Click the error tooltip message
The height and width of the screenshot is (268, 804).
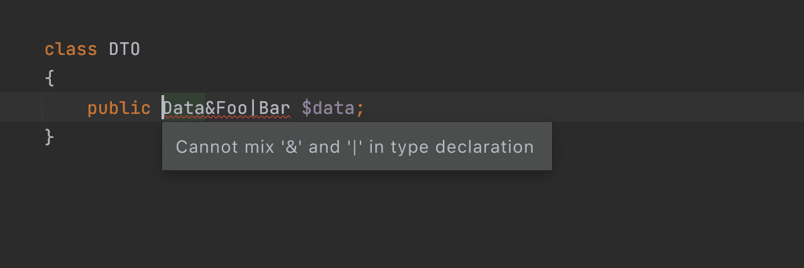(x=357, y=146)
